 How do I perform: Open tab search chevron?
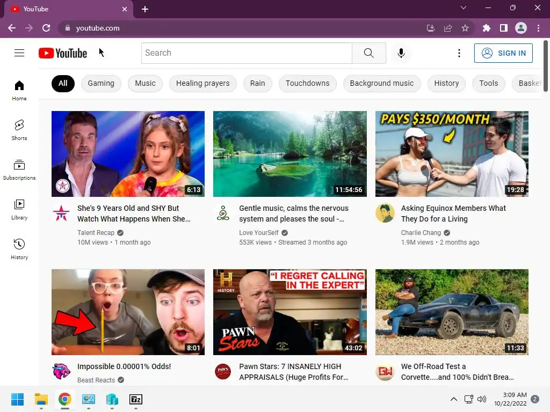click(464, 8)
